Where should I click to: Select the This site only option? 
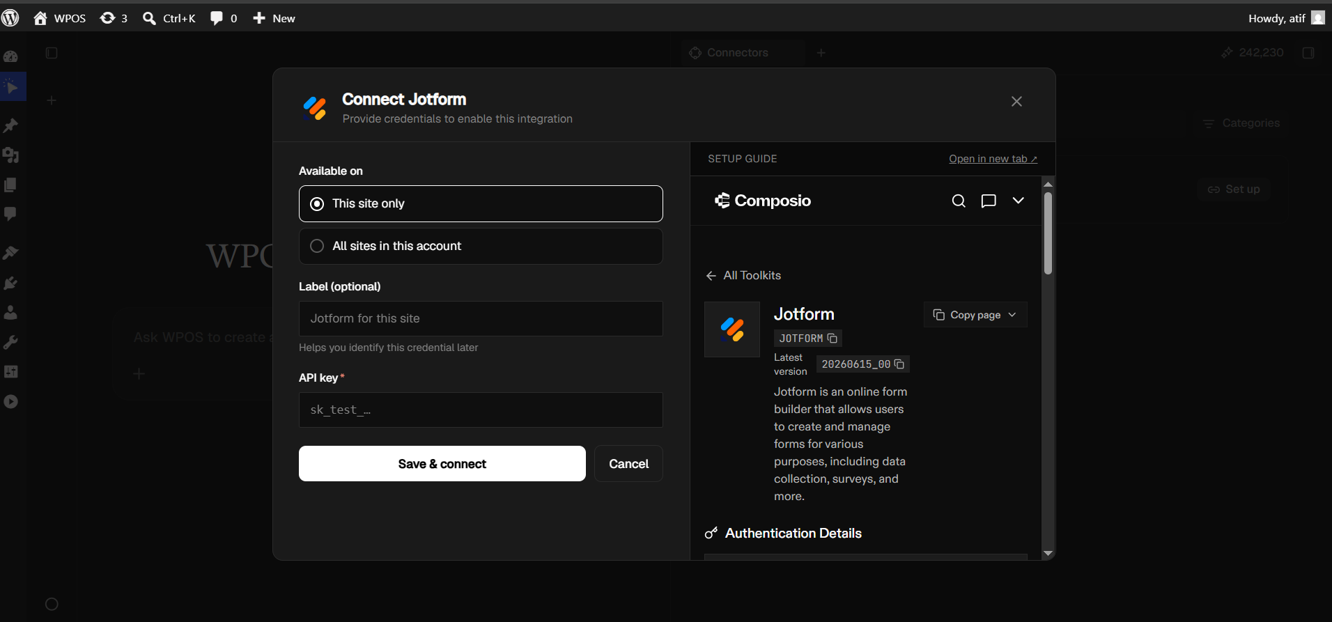(481, 203)
